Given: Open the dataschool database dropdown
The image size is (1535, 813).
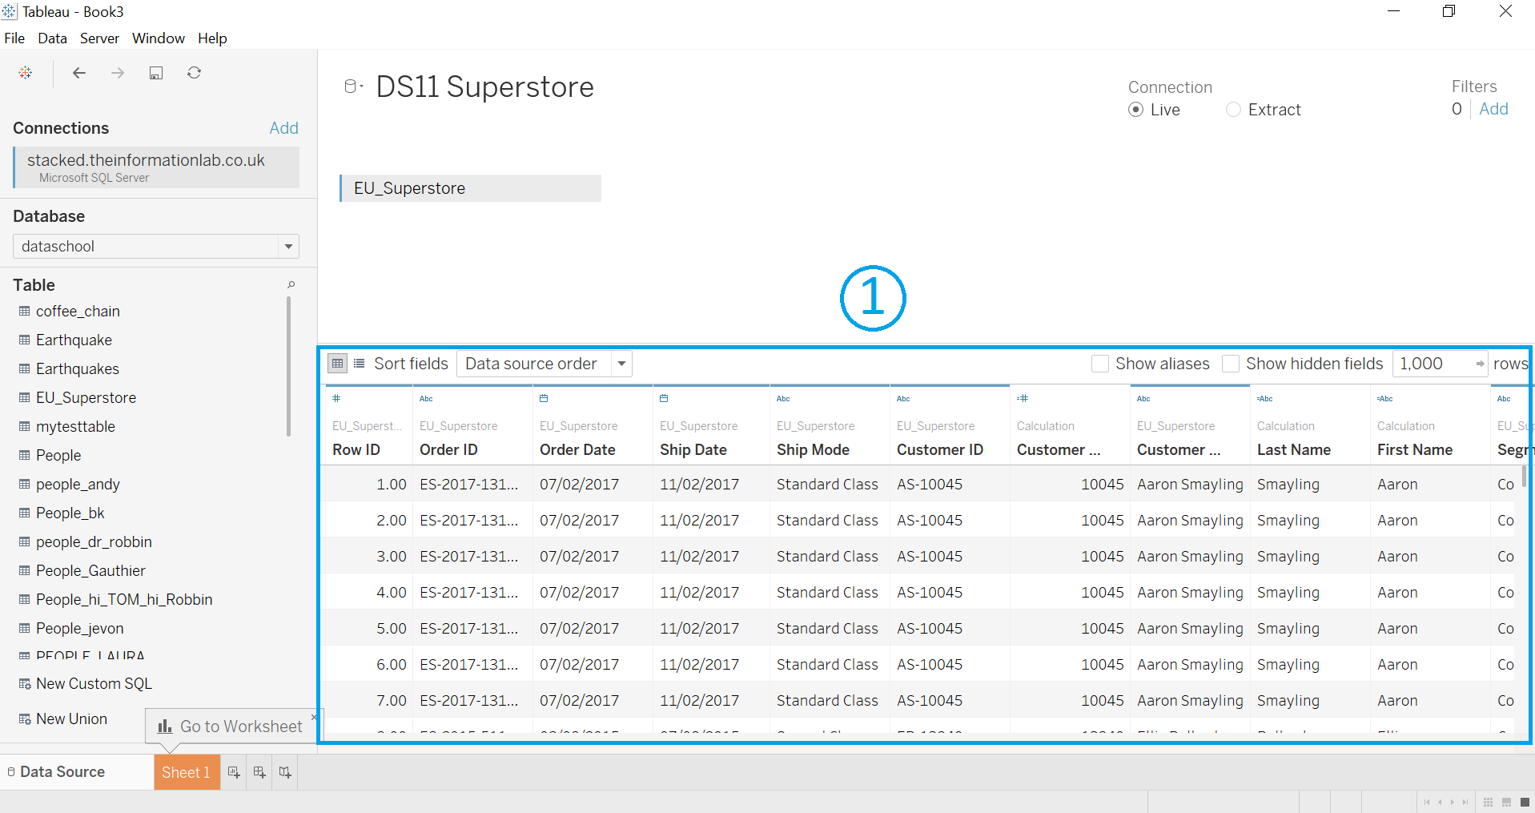Looking at the screenshot, I should tap(287, 246).
